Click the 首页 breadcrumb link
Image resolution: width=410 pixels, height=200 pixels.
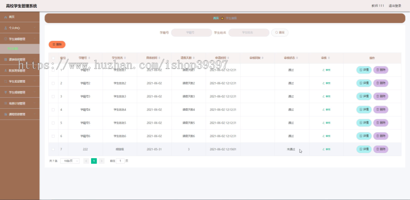216,18
